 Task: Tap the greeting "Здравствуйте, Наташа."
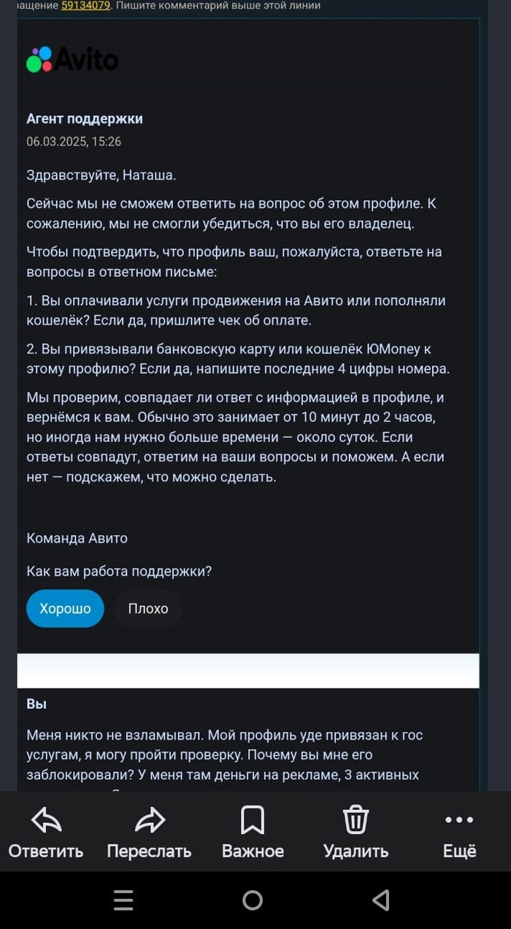pyautogui.click(x=101, y=175)
